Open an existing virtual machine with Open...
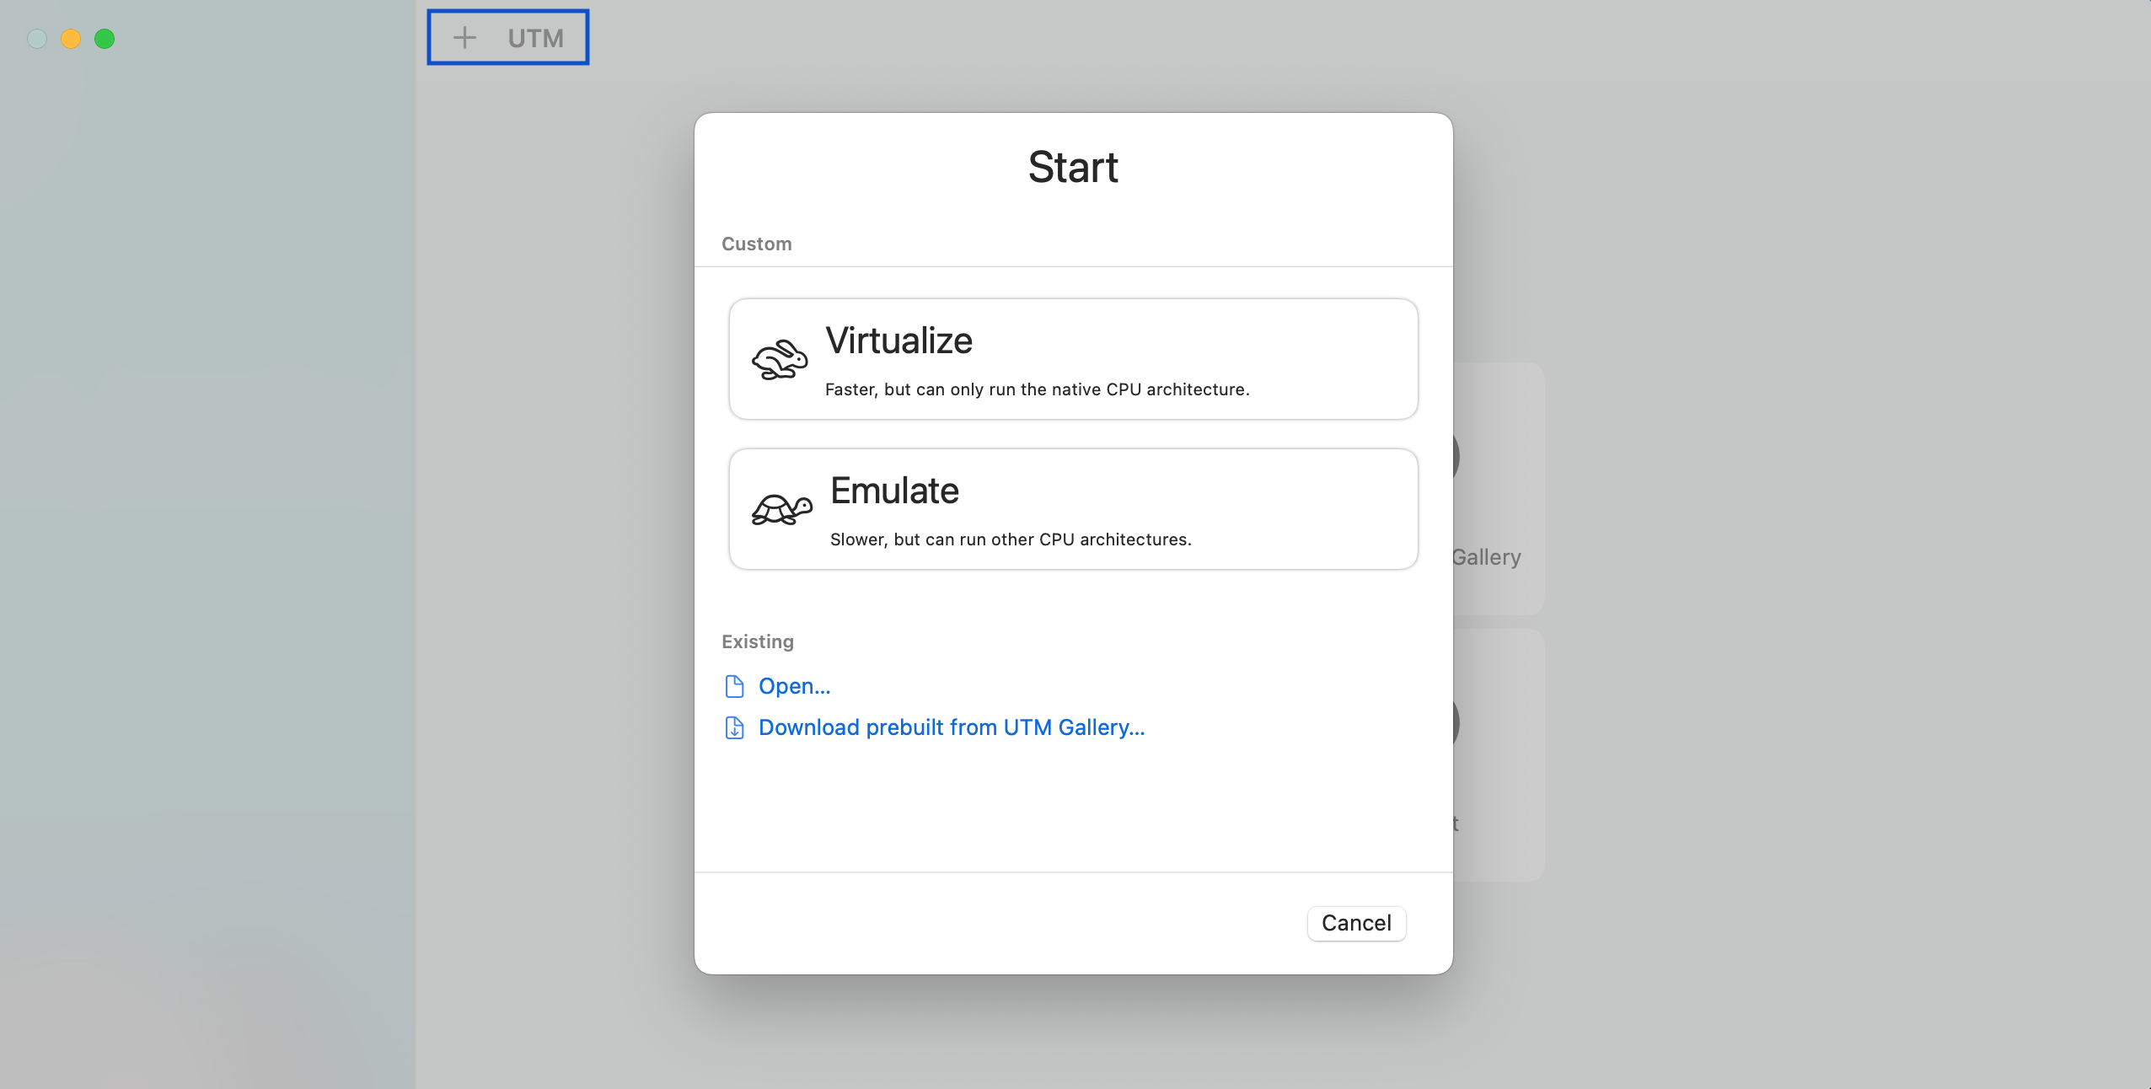 coord(794,686)
